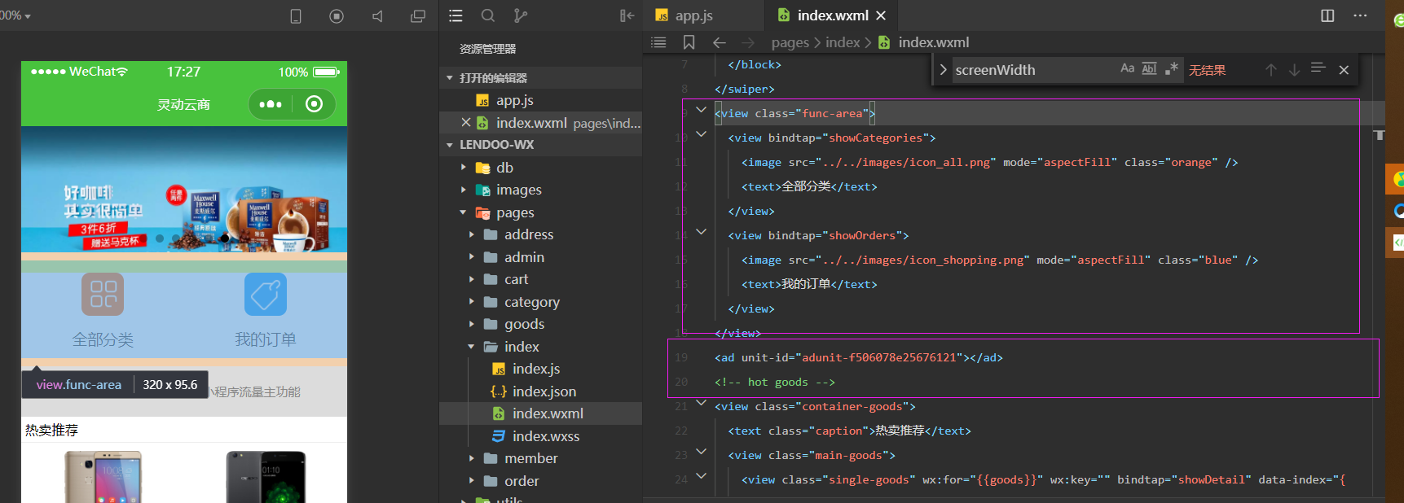Toggle find in selection icon
Screen dimensions: 1404x503
[1318, 68]
